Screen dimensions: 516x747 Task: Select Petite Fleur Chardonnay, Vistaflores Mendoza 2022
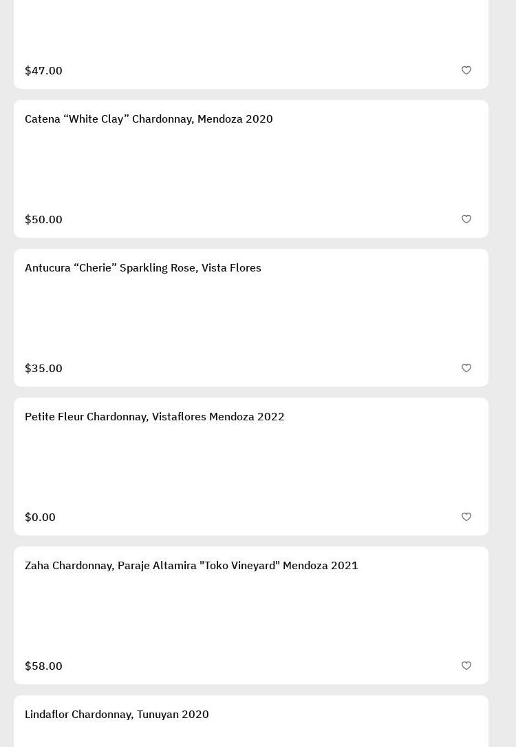pos(155,417)
